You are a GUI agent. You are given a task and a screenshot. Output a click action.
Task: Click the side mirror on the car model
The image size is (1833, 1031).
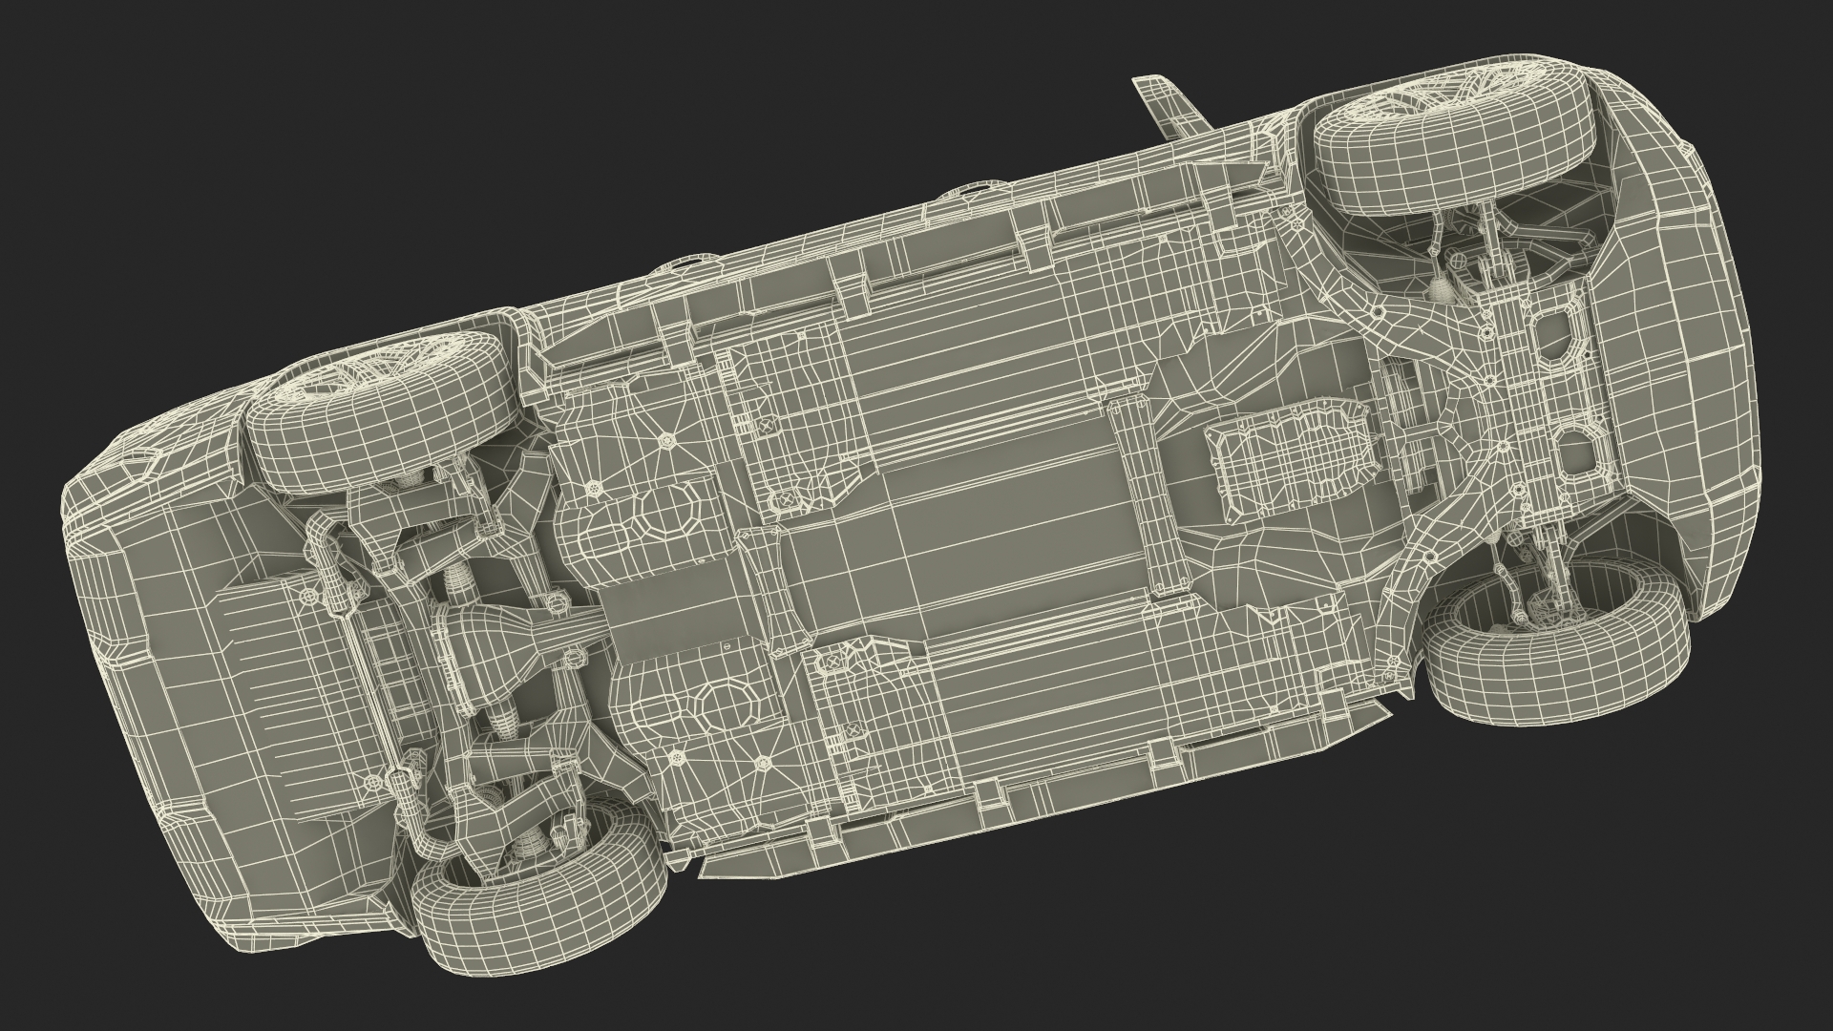1170,108
